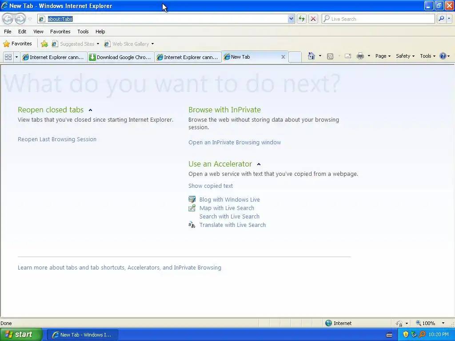
Task: Click the Print icon
Action: pos(360,56)
